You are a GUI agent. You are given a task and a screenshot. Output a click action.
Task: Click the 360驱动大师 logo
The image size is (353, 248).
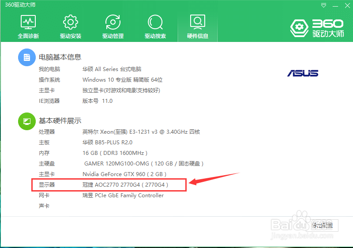point(317,28)
